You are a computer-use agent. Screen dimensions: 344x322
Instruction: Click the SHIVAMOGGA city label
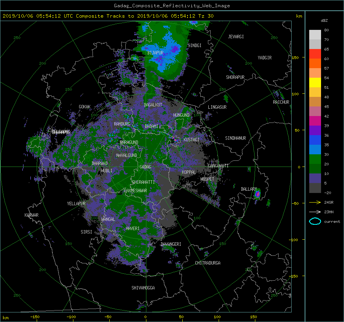(143, 288)
